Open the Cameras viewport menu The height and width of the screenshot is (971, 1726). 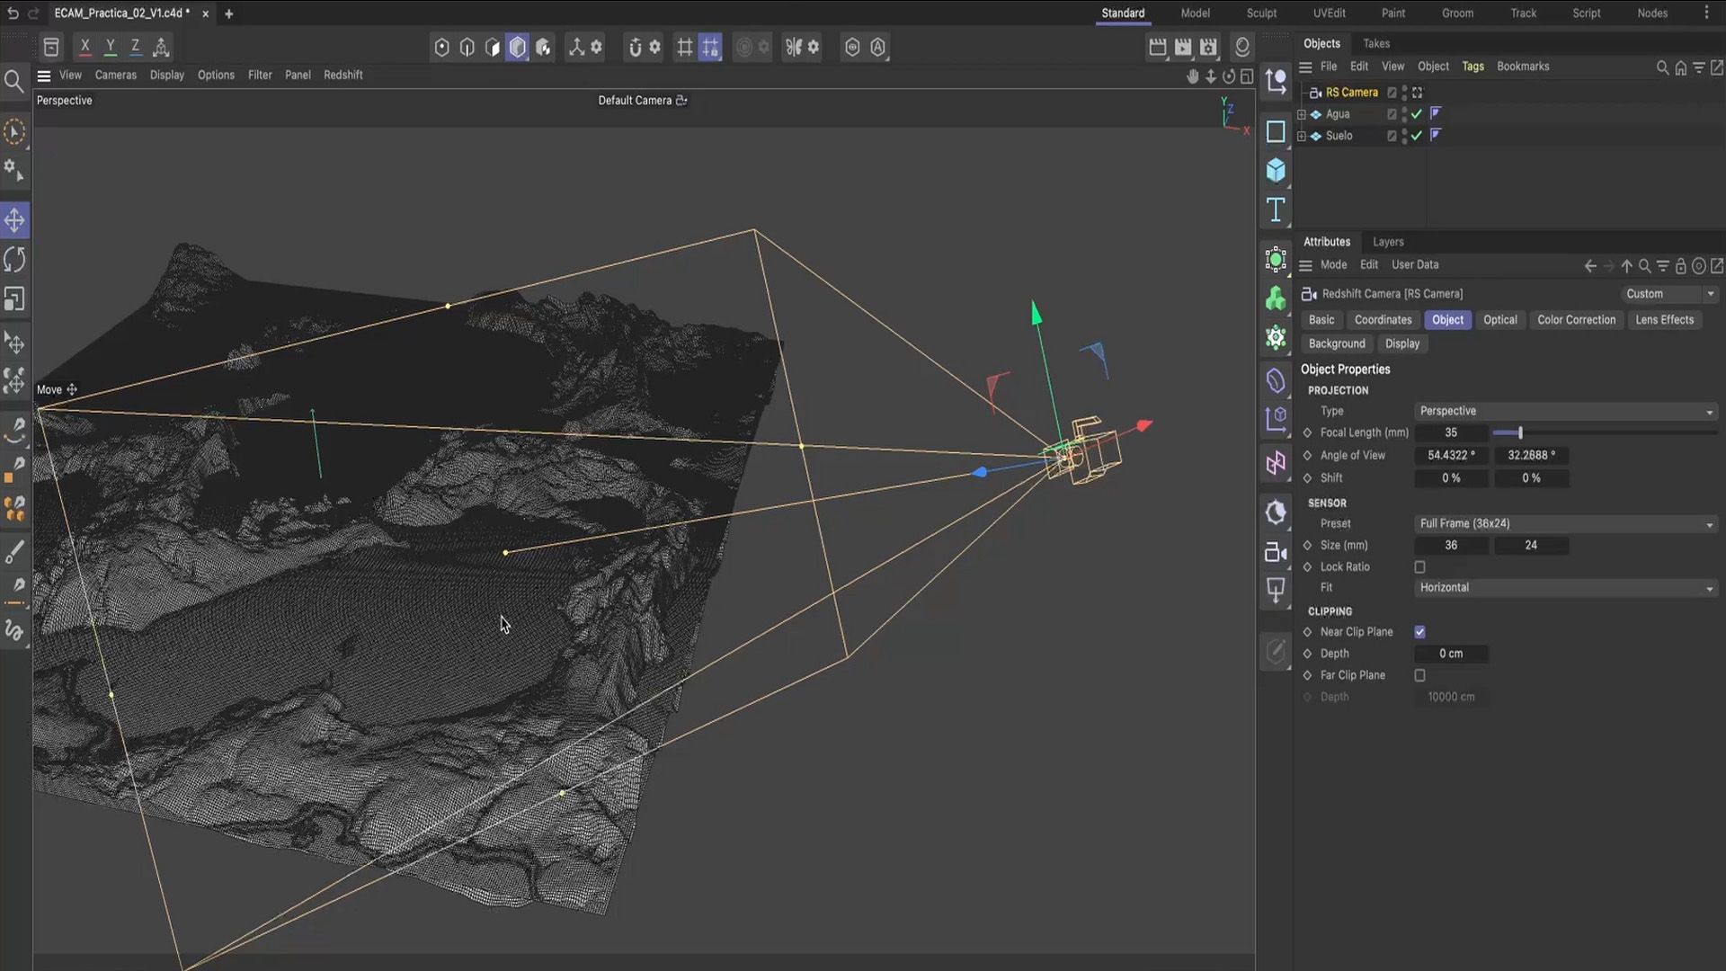pyautogui.click(x=115, y=75)
